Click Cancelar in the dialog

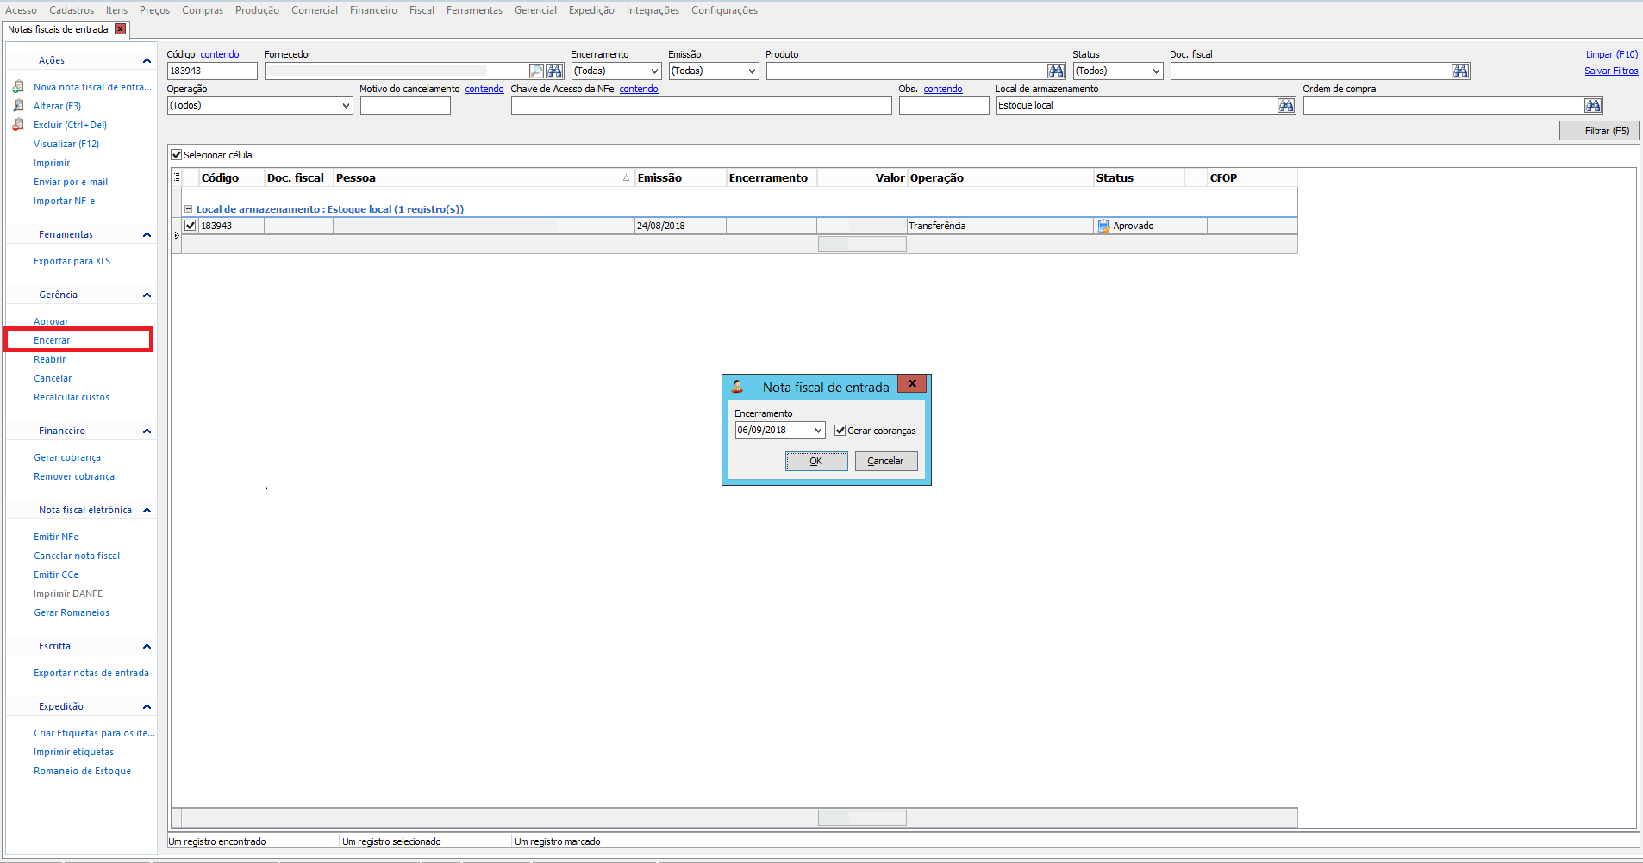tap(885, 462)
